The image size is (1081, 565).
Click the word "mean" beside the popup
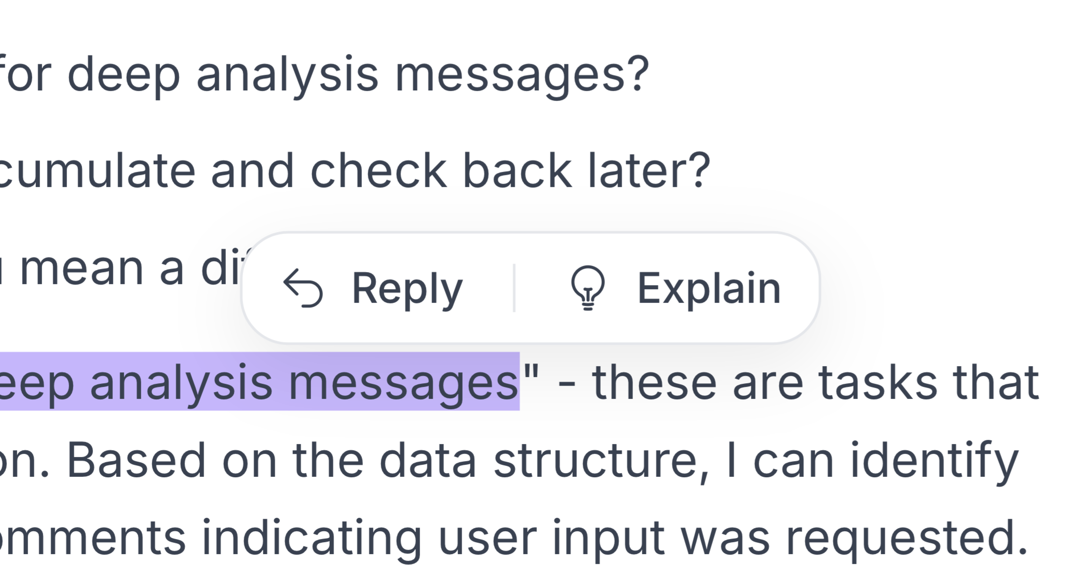click(81, 269)
